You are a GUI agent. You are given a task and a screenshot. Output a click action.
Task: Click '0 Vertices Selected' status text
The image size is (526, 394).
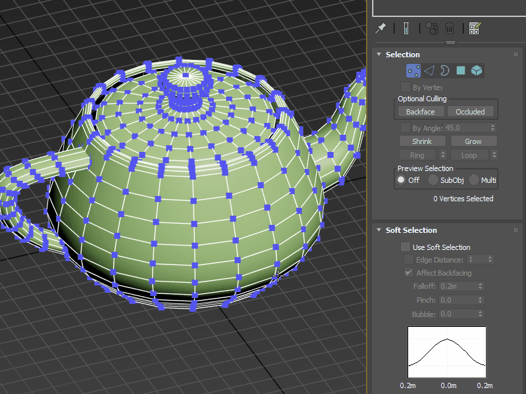tap(463, 199)
